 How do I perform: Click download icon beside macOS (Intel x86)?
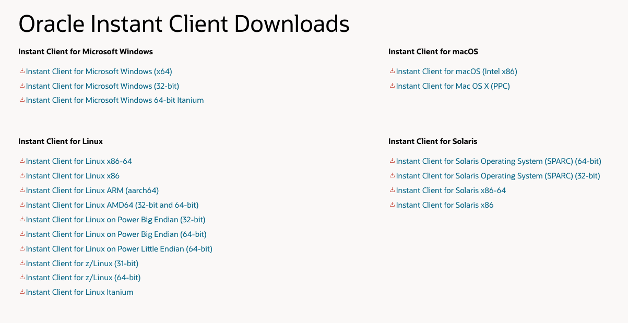click(x=392, y=71)
